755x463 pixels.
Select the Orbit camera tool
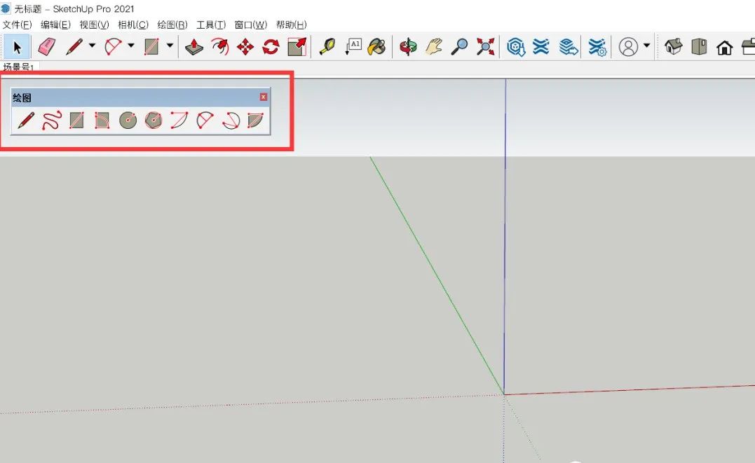coord(408,47)
